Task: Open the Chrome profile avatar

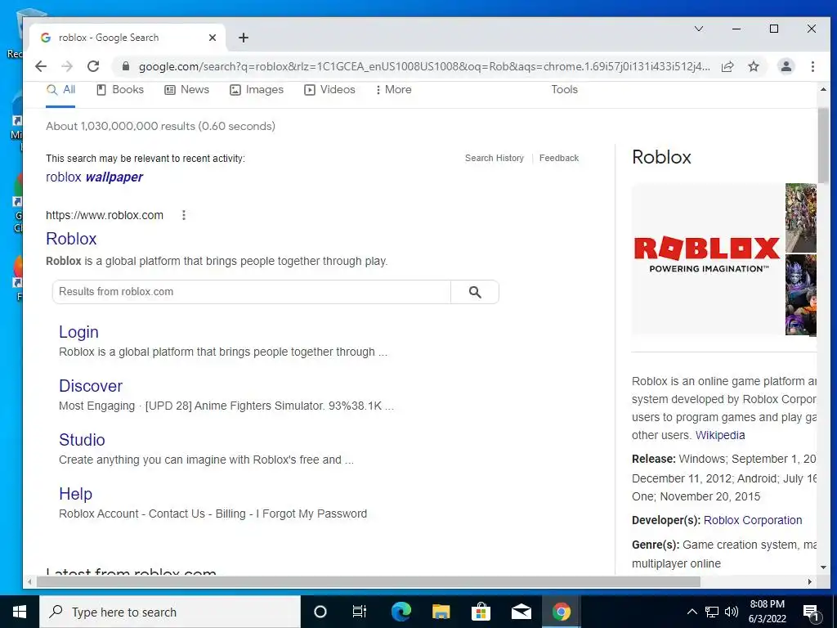Action: (786, 66)
